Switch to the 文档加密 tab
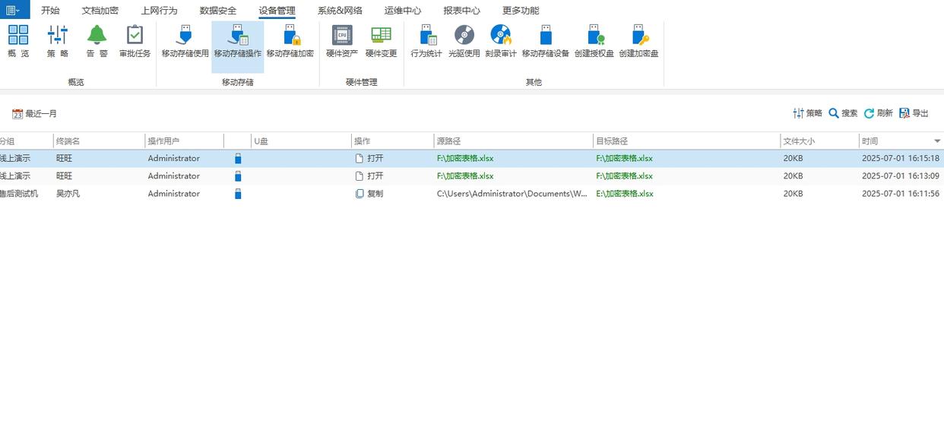Screen dimensions: 944x436 click(100, 11)
